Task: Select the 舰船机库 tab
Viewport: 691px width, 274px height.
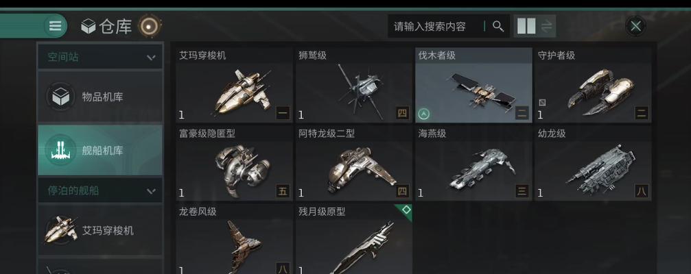Action: coord(100,151)
